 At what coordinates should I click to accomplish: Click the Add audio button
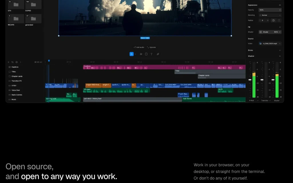coord(139,47)
